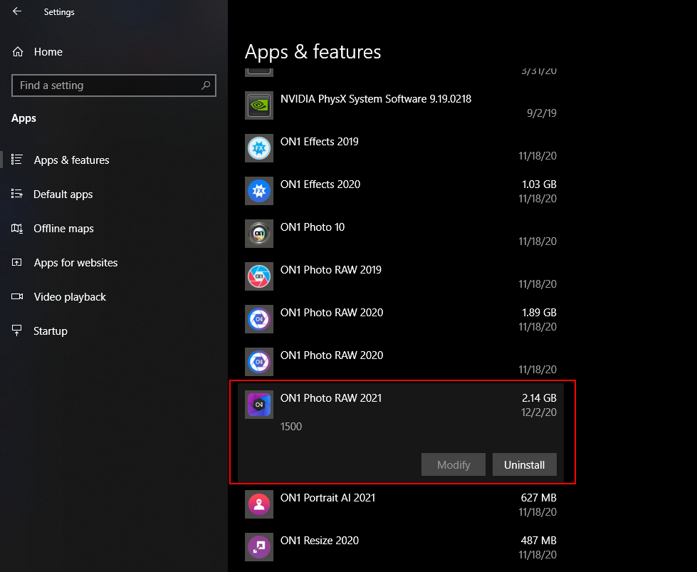697x572 pixels.
Task: Open Video playback settings
Action: (x=70, y=297)
